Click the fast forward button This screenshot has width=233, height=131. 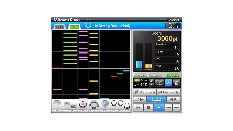click(x=176, y=107)
